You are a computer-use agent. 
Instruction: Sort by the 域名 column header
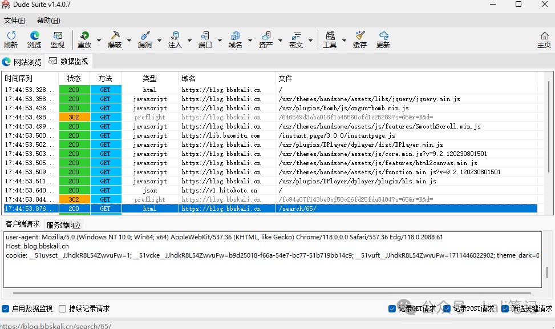pos(227,78)
